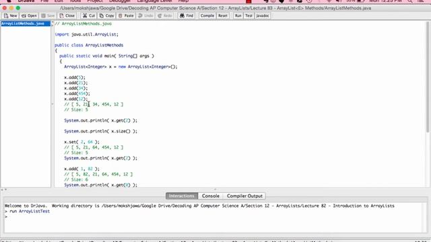The image size is (431, 242).
Task: Click the Interactions pane prompt line
Action: [x=6, y=216]
